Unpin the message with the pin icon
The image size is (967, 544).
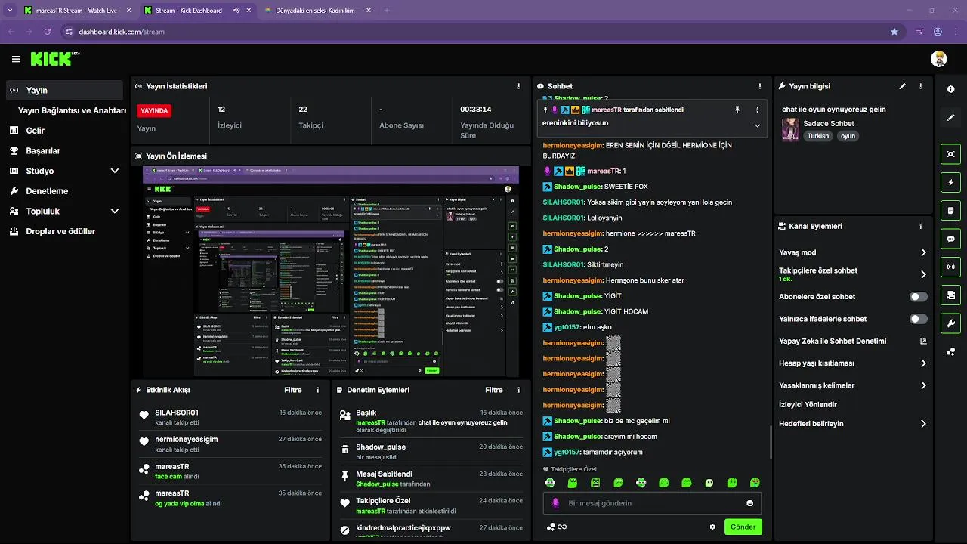737,110
